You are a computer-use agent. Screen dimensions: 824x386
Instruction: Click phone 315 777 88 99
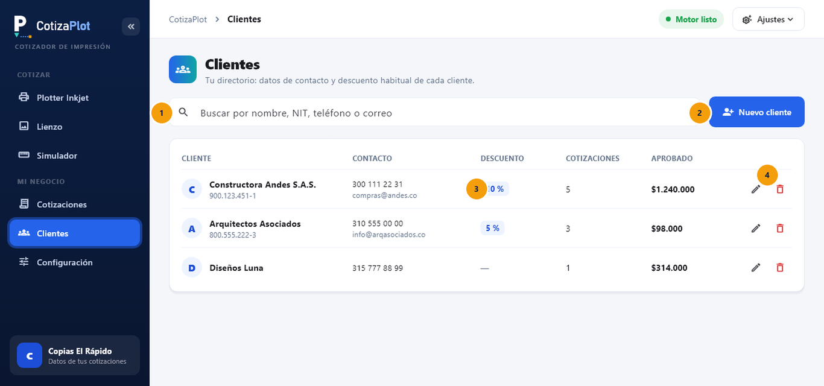378,268
